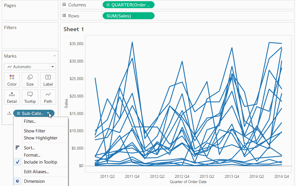Select the Dimension radio option
The image size is (296, 186).
tap(17, 181)
